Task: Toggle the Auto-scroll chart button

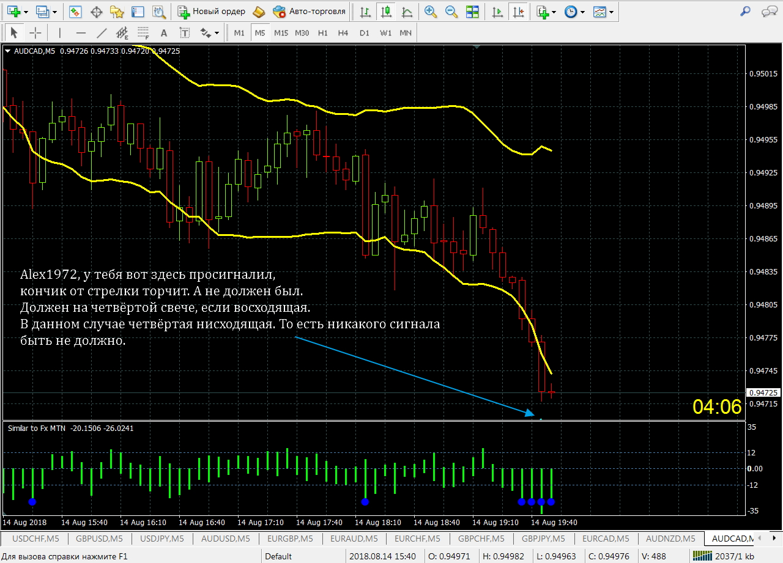Action: [x=498, y=12]
